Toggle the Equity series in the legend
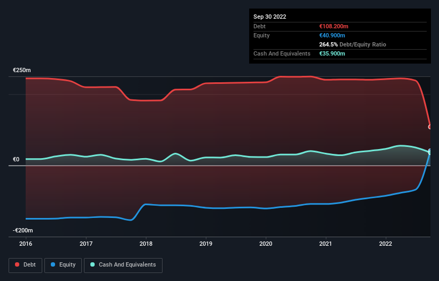The height and width of the screenshot is (281, 439). coord(63,265)
